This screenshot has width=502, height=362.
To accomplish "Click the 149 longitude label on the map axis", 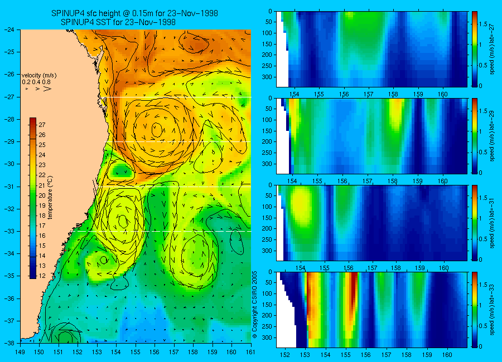I will (x=20, y=352).
